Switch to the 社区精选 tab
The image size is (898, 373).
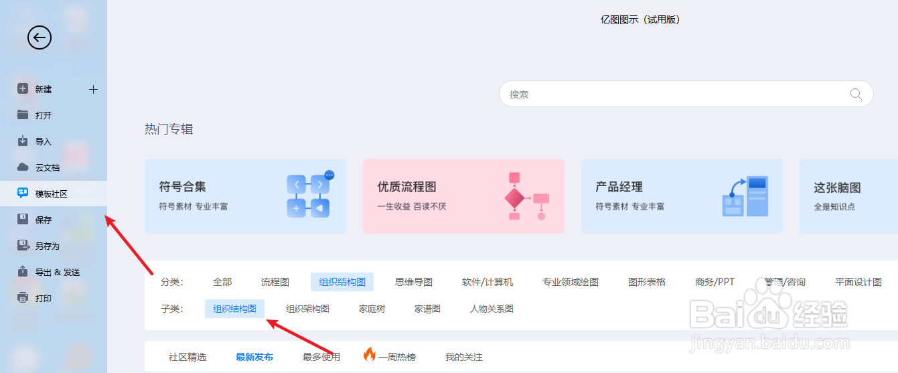point(188,357)
